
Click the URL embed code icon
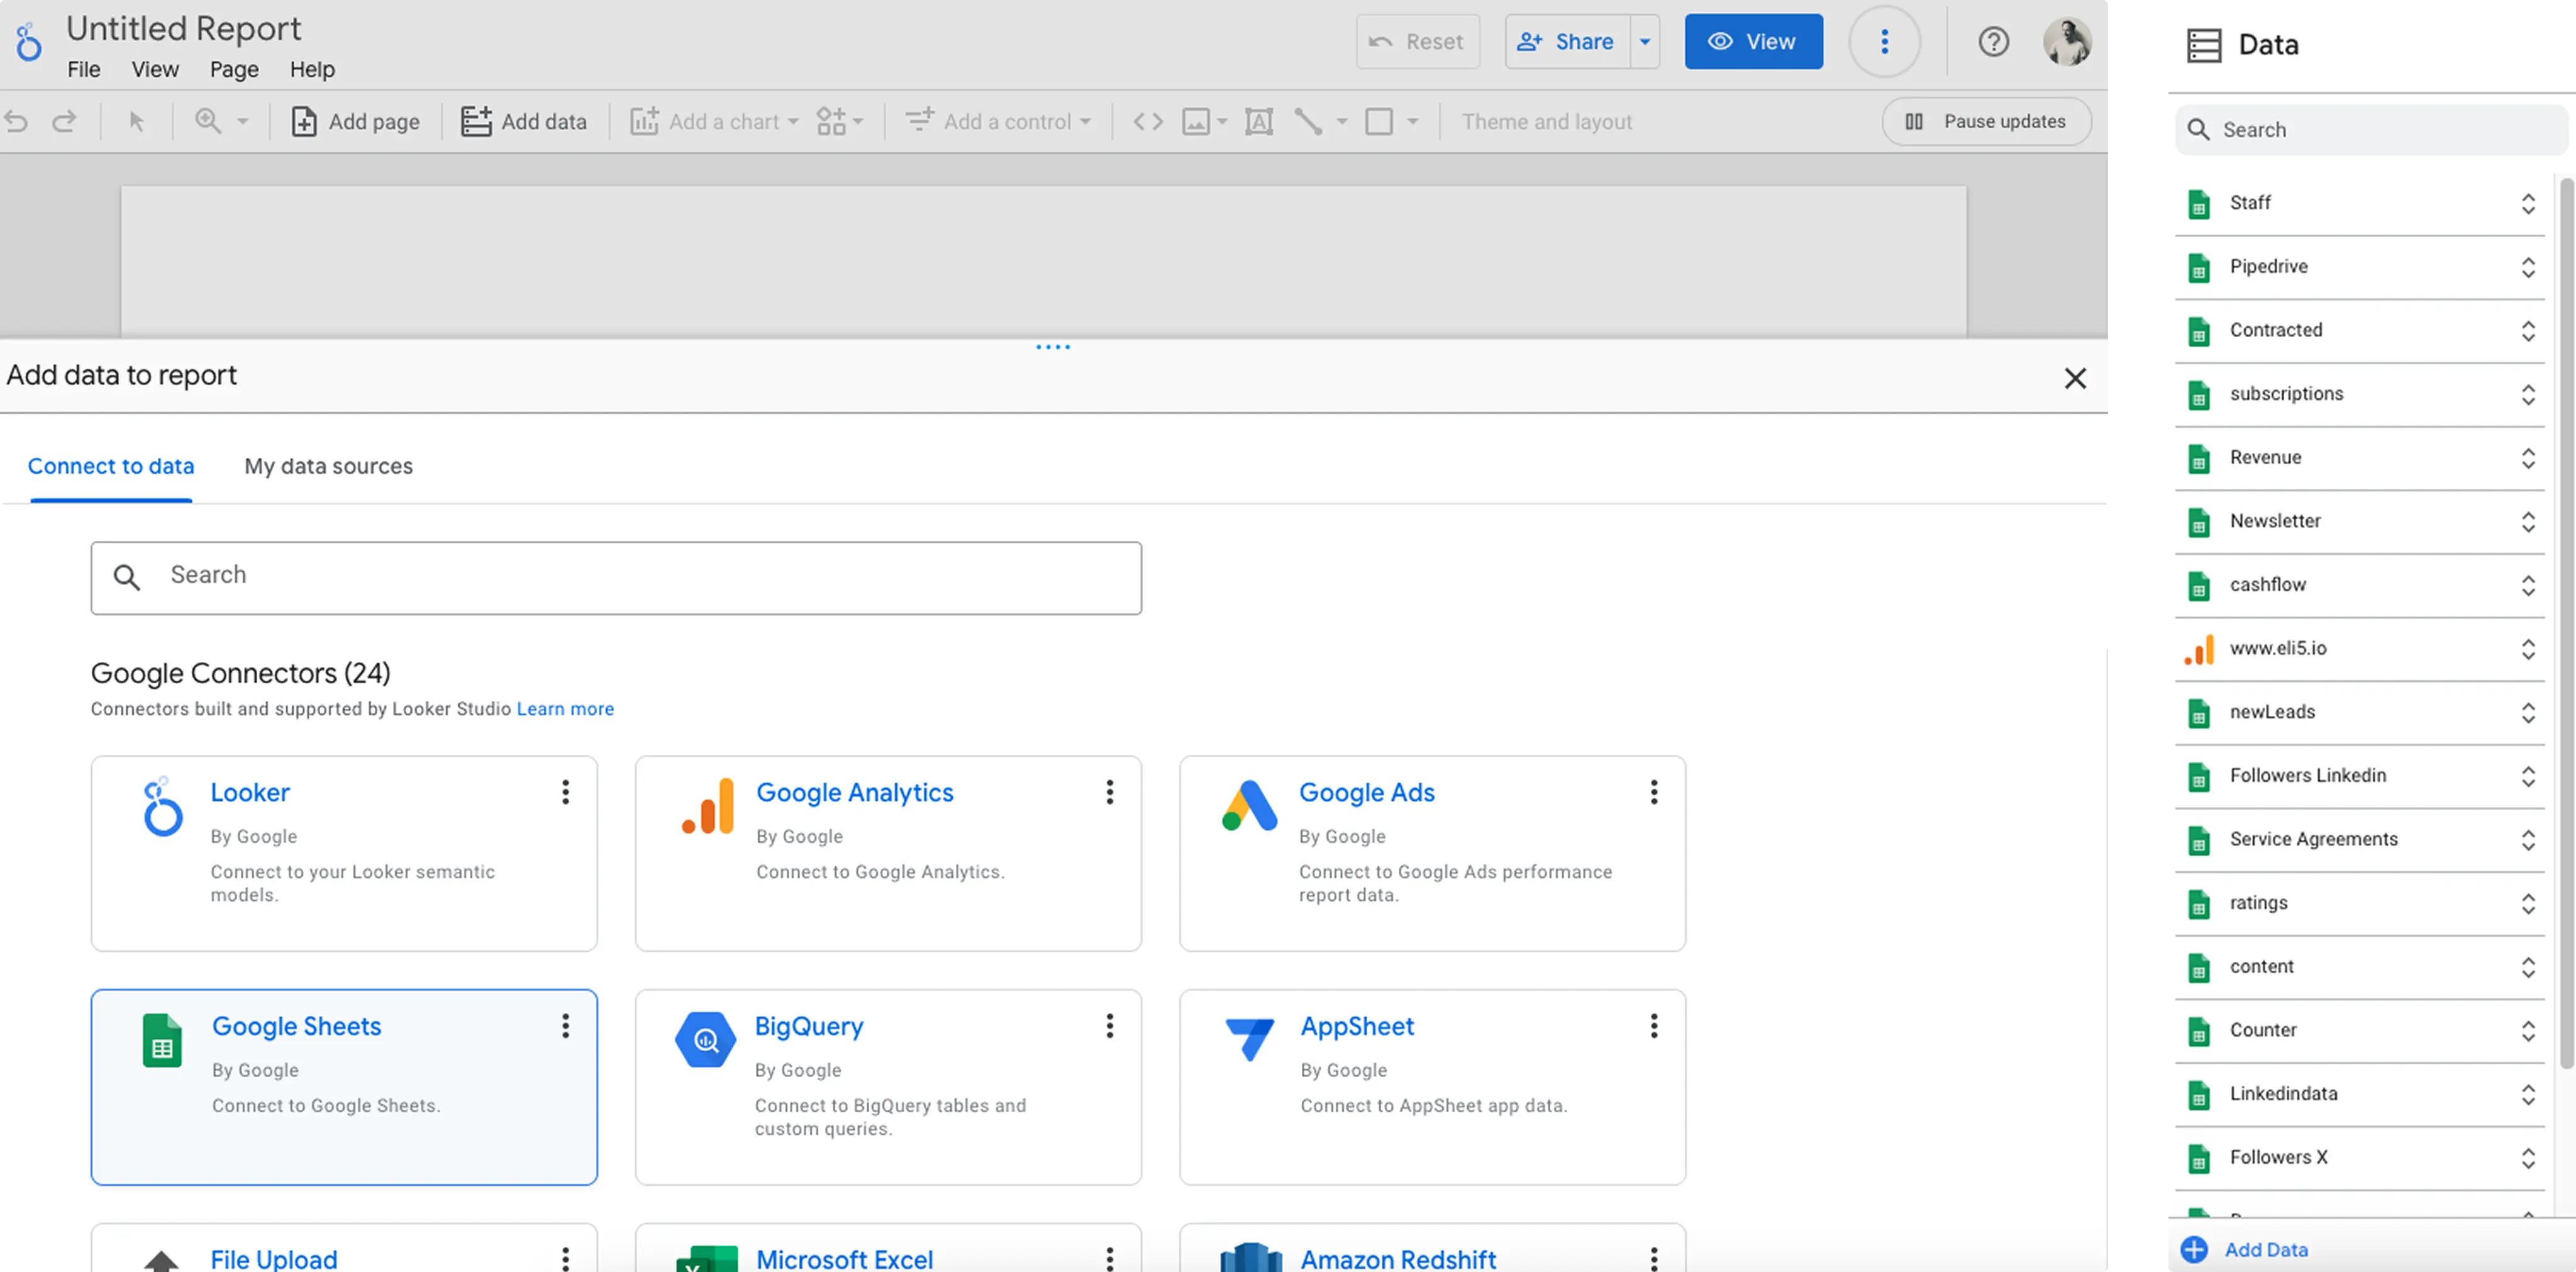pyautogui.click(x=1148, y=122)
